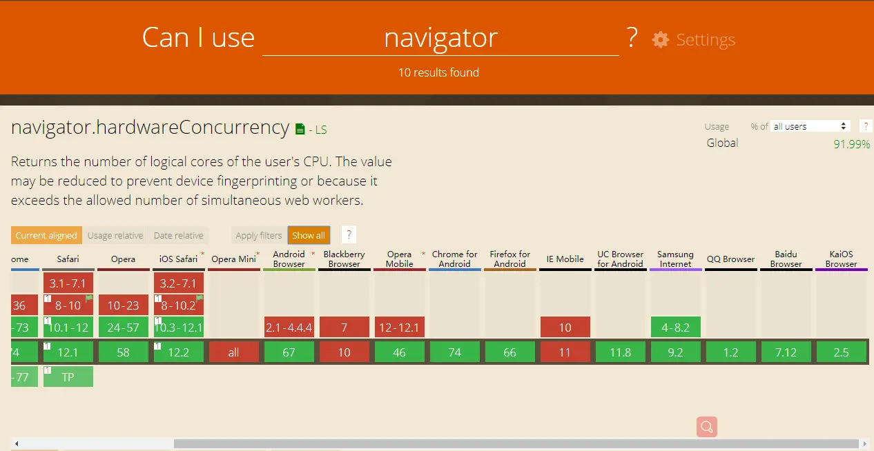The image size is (874, 451).
Task: Click UC Browser 11.8 cell
Action: (621, 352)
